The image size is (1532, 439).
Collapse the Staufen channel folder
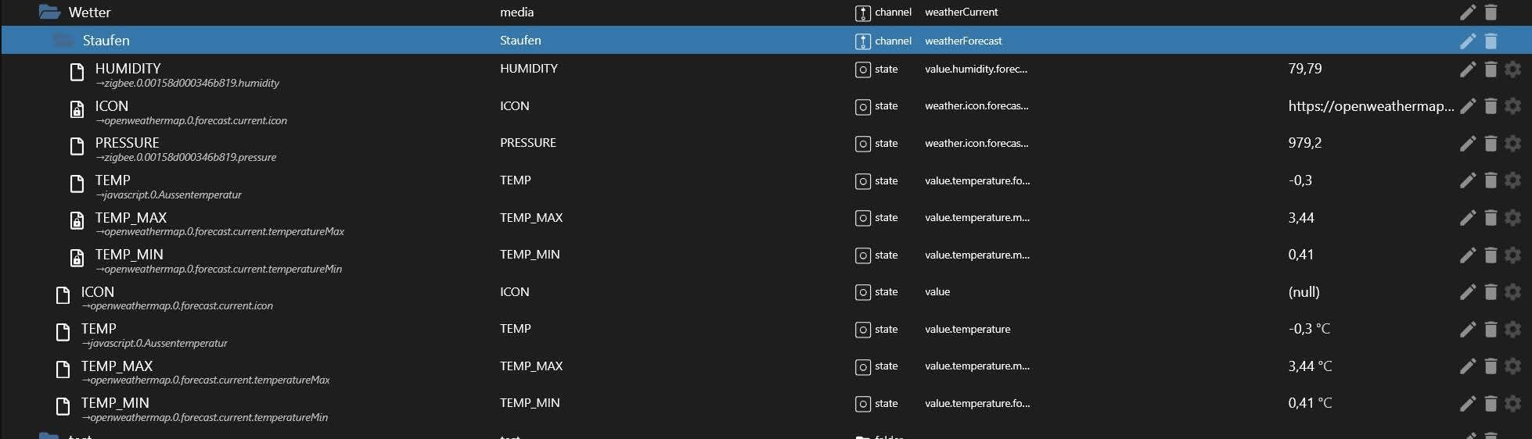[64, 40]
